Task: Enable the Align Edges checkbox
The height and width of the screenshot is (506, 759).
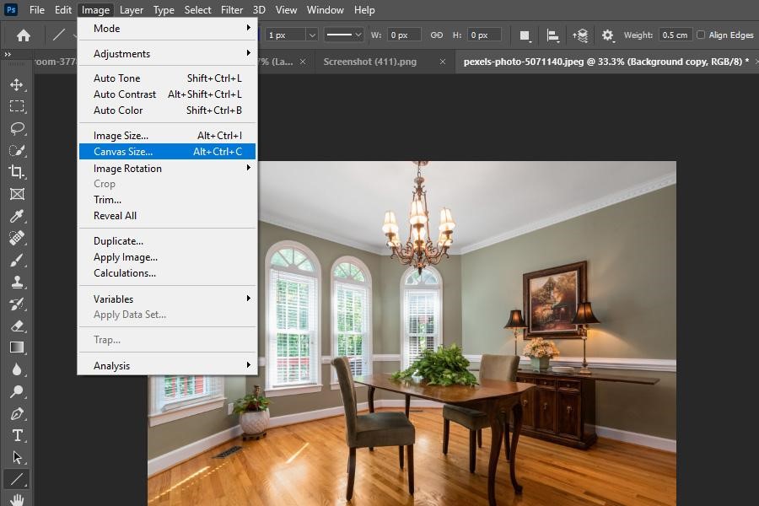Action: [701, 35]
